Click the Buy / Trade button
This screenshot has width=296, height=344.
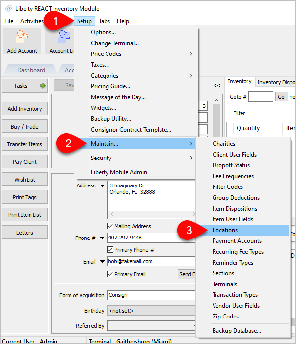point(25,127)
